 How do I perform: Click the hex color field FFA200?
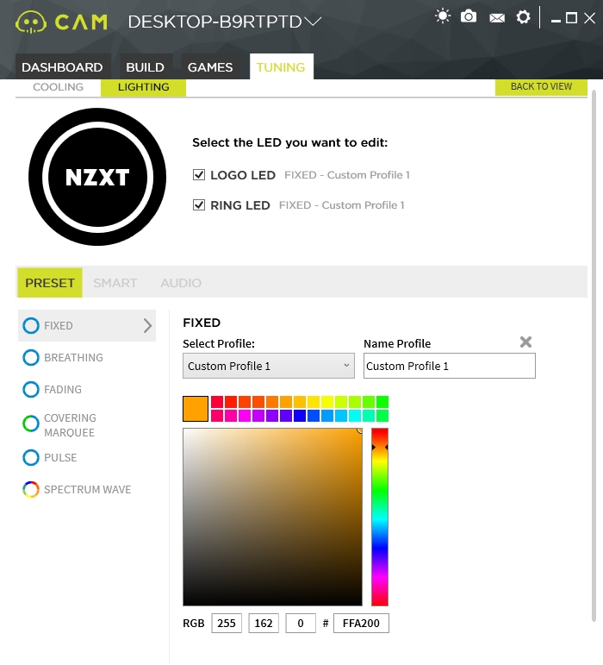(361, 623)
